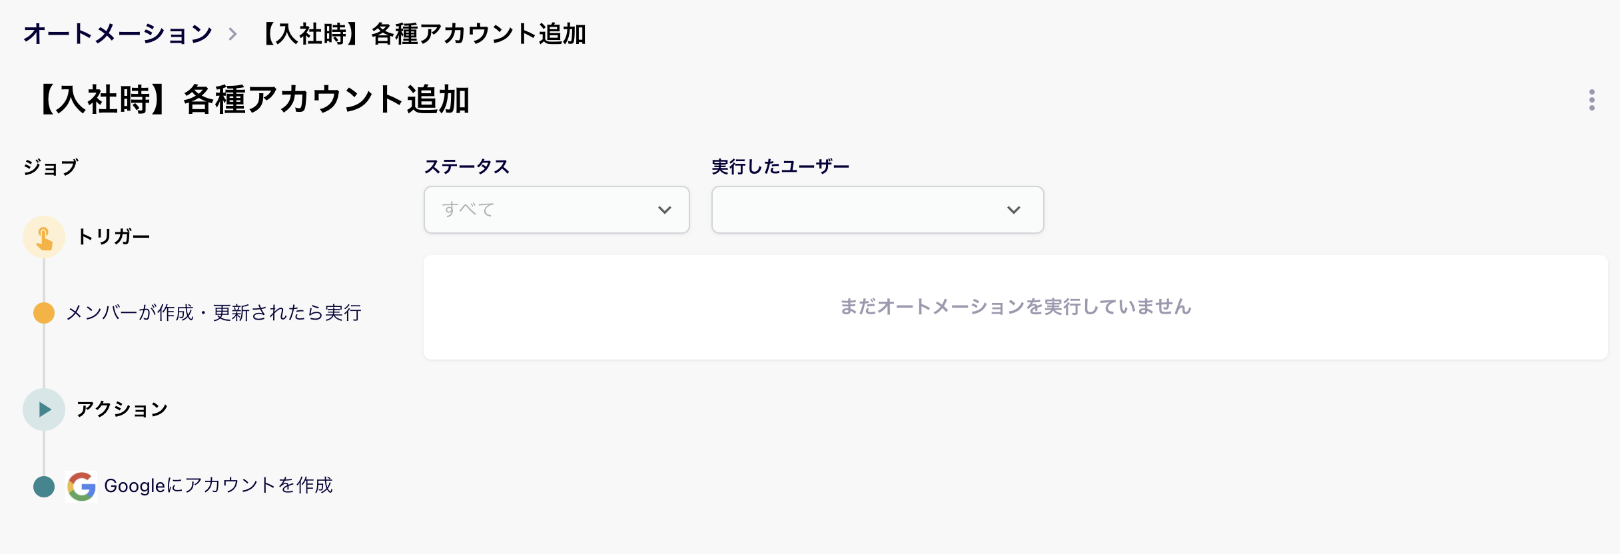Click the empty automation results panel

click(1015, 307)
